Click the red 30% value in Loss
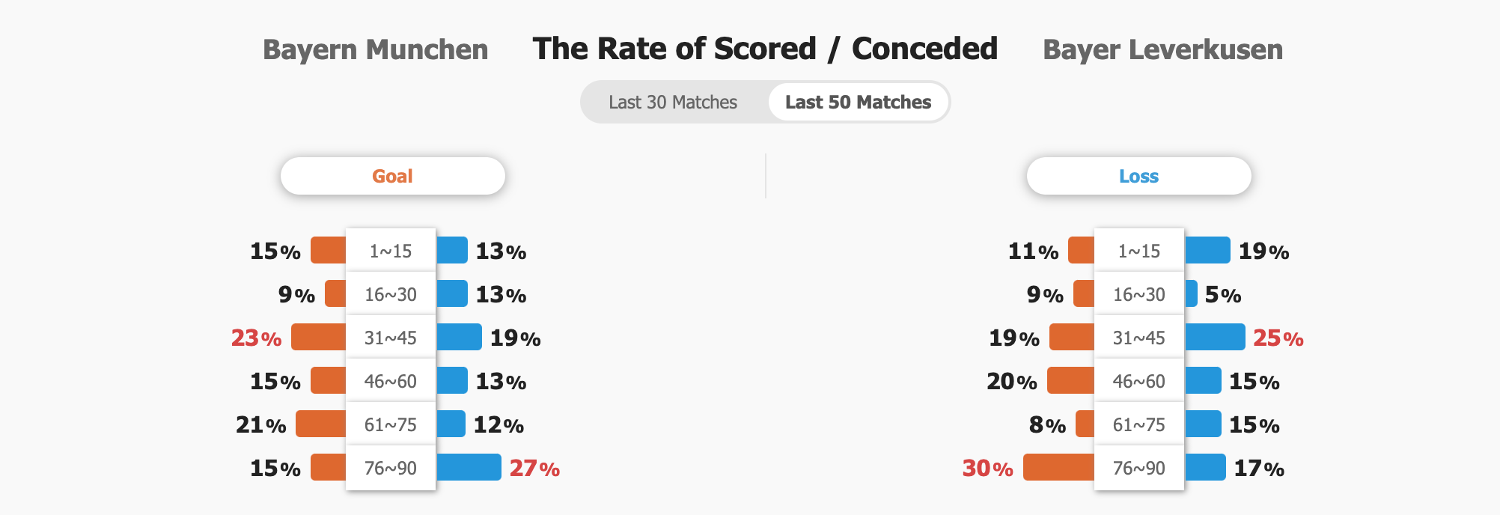The width and height of the screenshot is (1500, 515). (987, 469)
